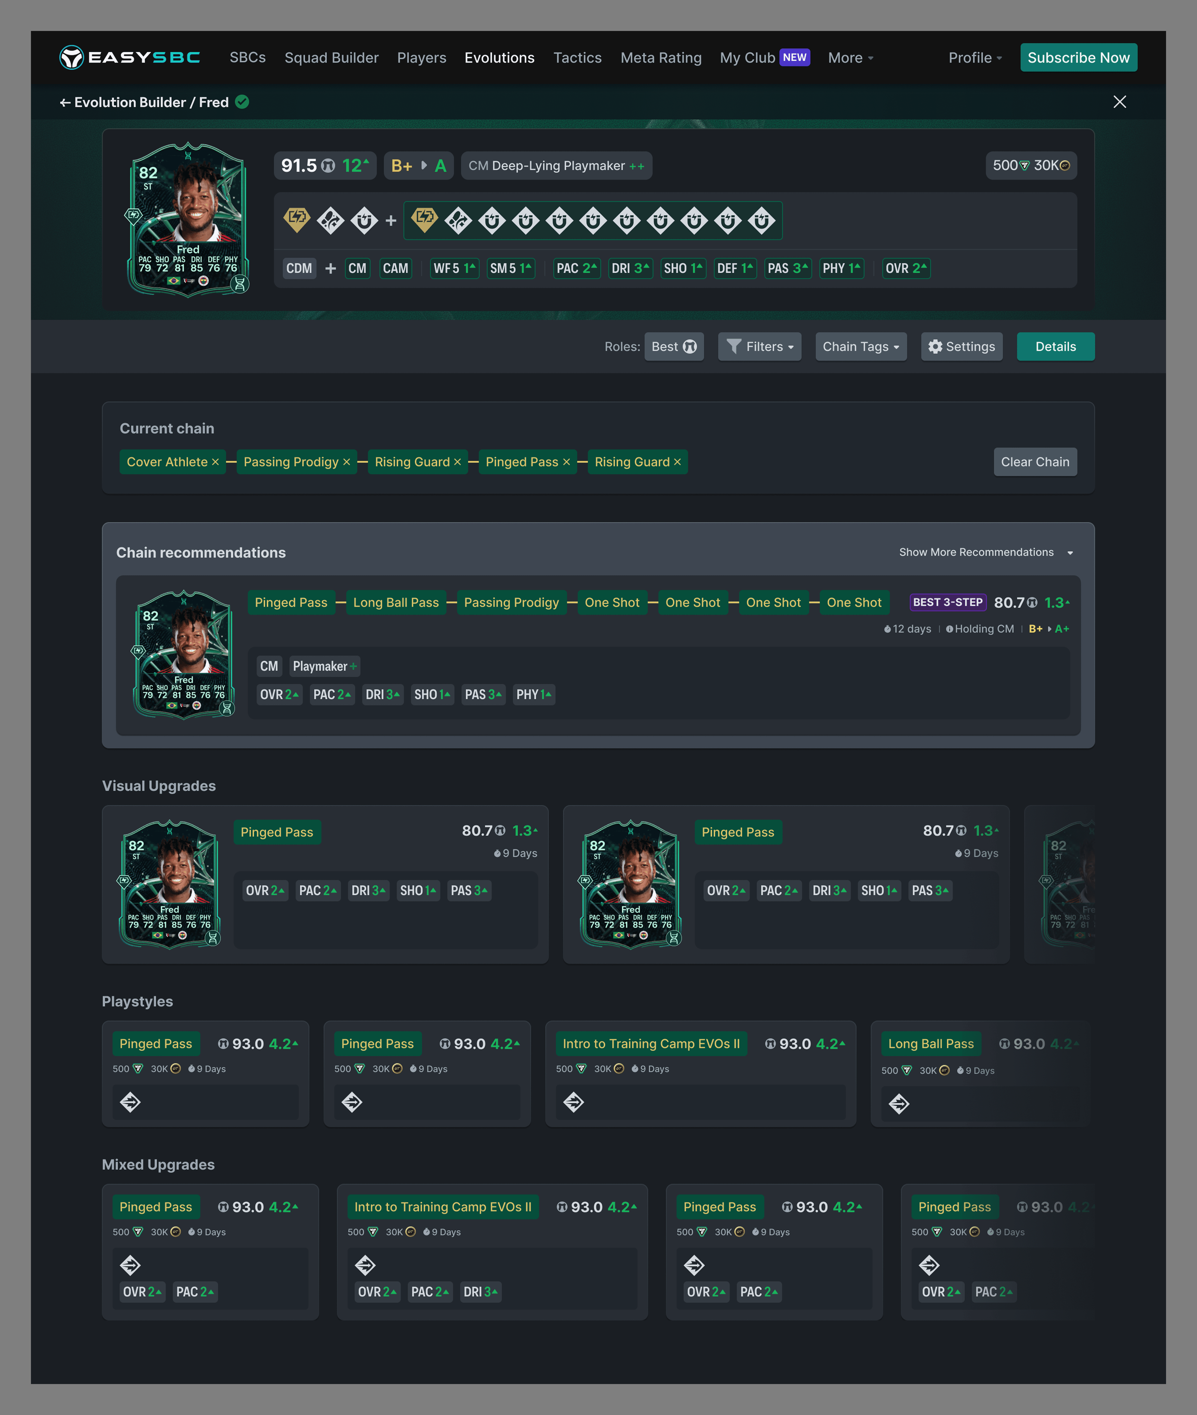Open the More navigation menu

pos(850,58)
